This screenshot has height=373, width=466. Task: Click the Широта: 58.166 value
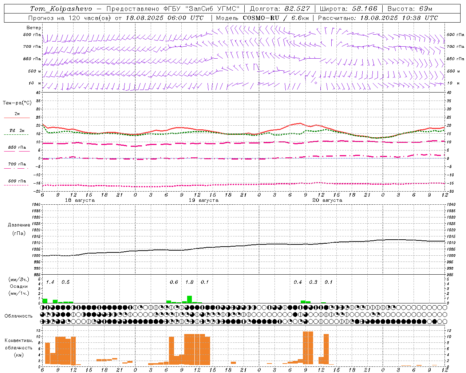tap(348, 9)
